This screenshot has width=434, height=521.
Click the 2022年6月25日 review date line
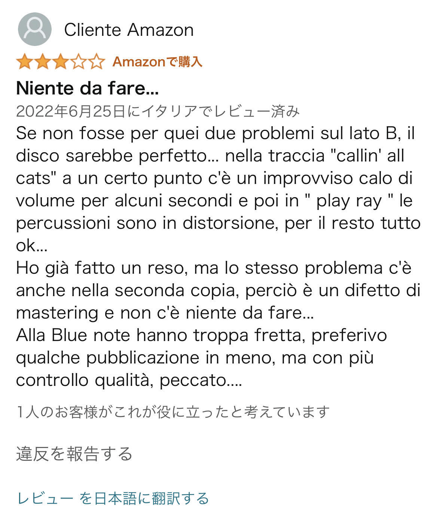(157, 111)
